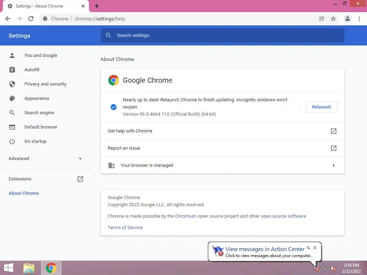Open Get help with Chrome

[222, 131]
